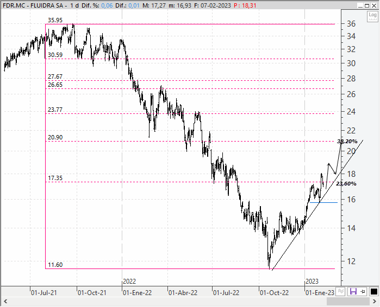Open the black color swatch

tap(373, 291)
